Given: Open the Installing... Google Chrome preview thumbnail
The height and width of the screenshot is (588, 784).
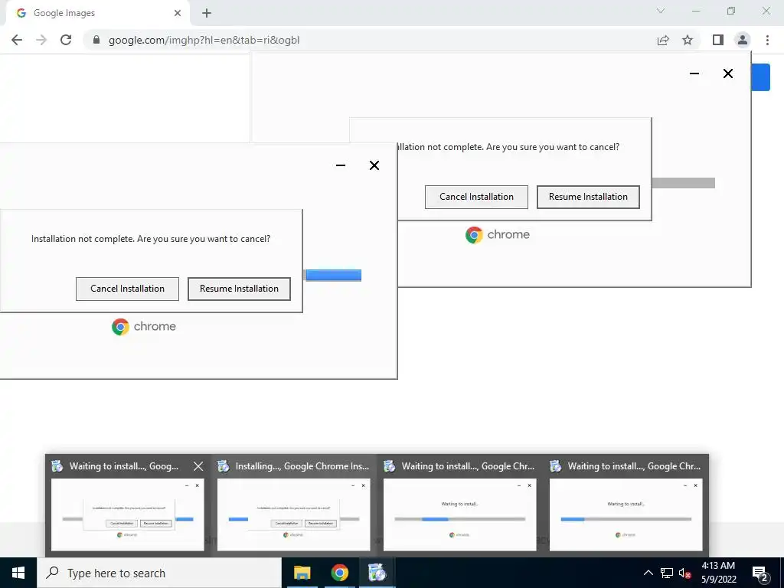Looking at the screenshot, I should 293,514.
